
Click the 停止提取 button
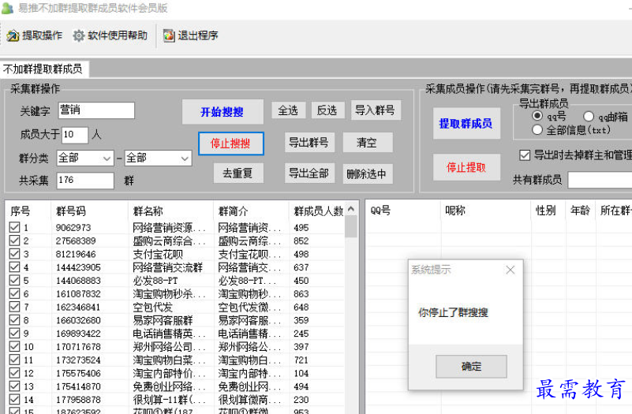coord(466,167)
